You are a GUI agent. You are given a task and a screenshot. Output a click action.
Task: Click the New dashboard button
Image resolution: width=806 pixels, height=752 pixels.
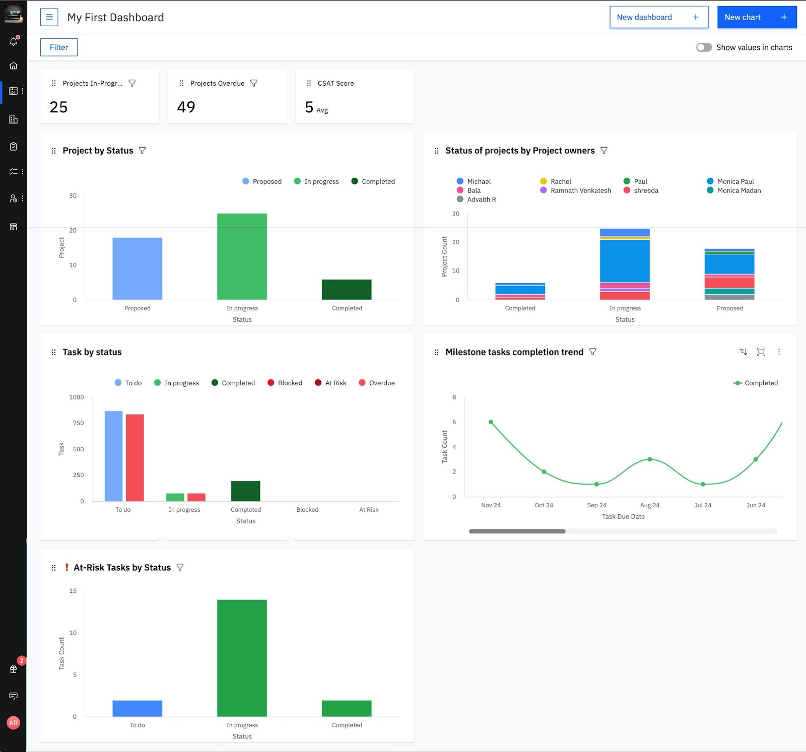659,17
